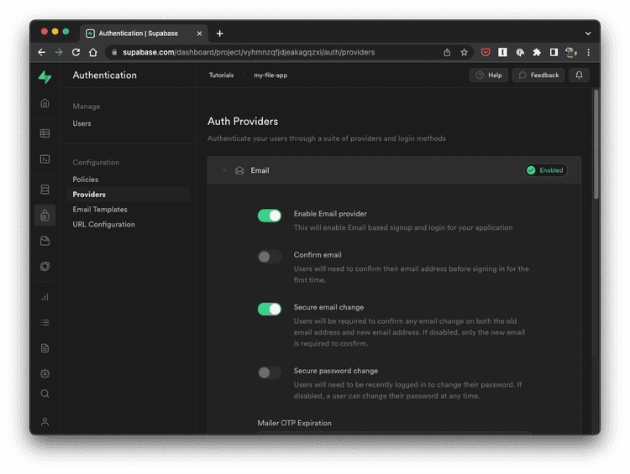The width and height of the screenshot is (630, 474).
Task: Open the SQL Editor terminal icon
Action: pyautogui.click(x=45, y=159)
